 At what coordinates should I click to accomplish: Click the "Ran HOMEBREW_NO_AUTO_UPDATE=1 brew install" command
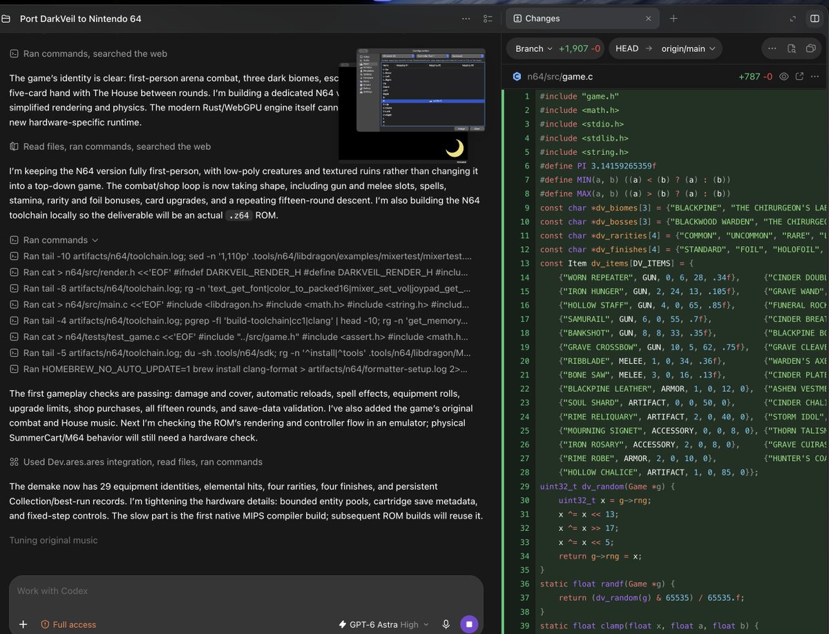tap(240, 369)
